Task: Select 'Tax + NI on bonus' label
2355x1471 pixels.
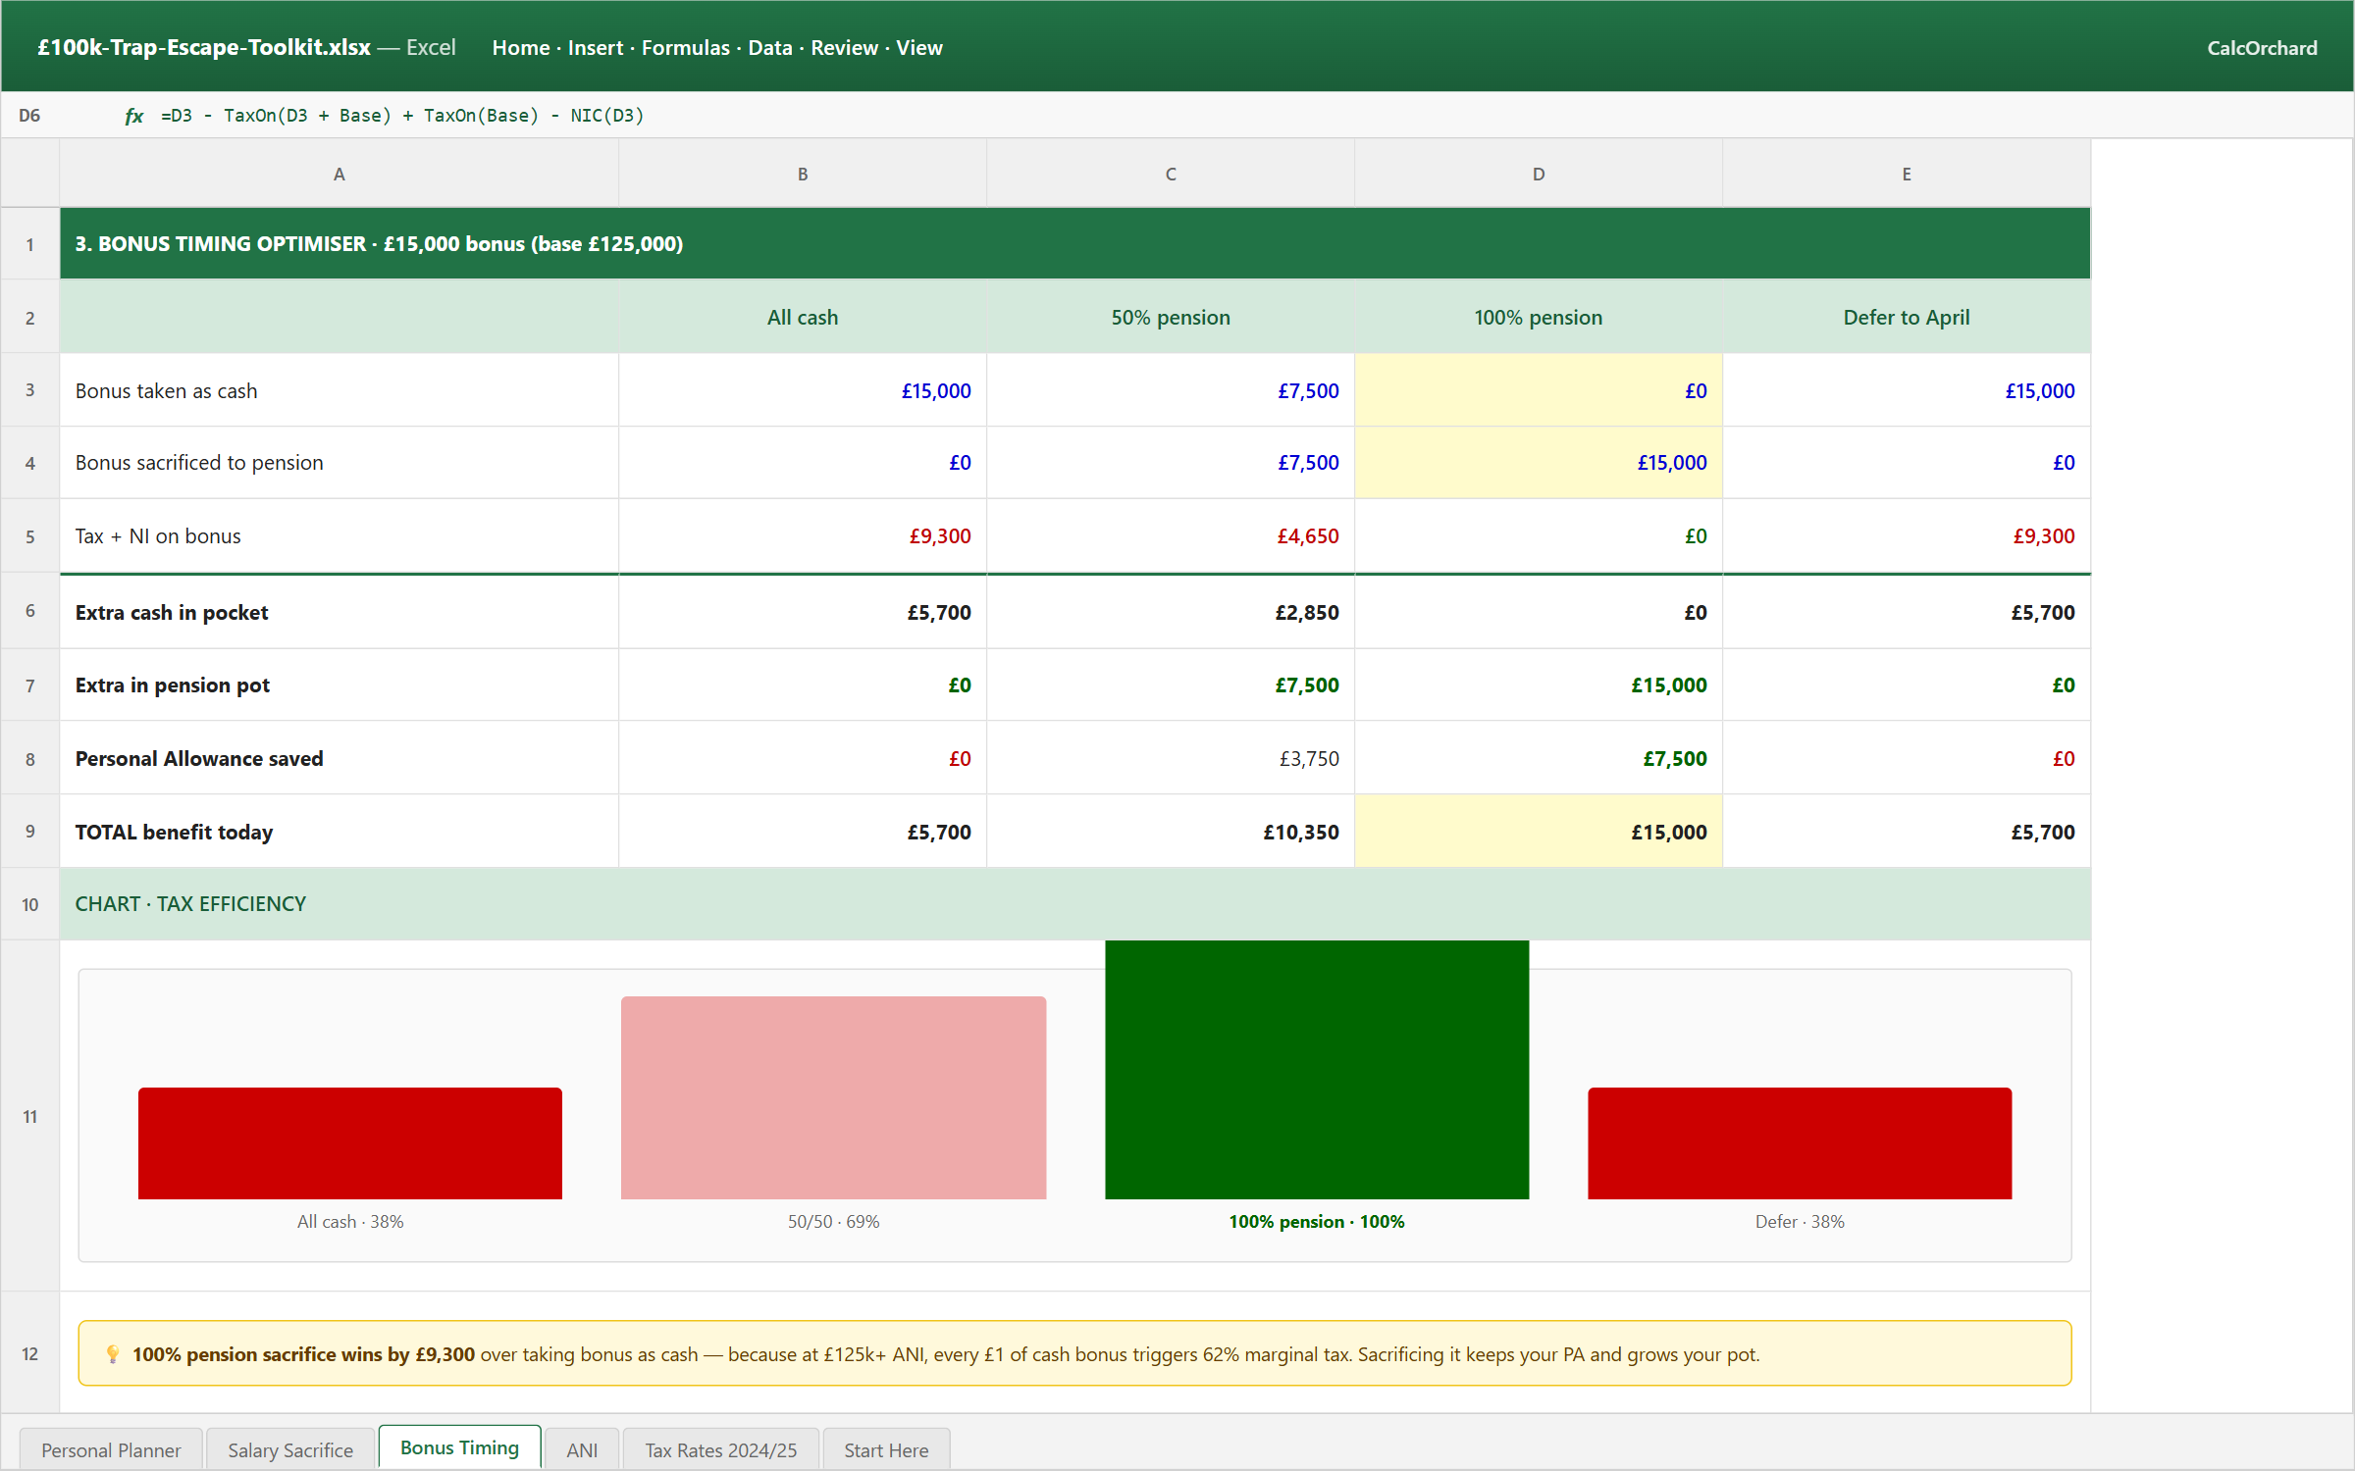Action: (x=339, y=536)
